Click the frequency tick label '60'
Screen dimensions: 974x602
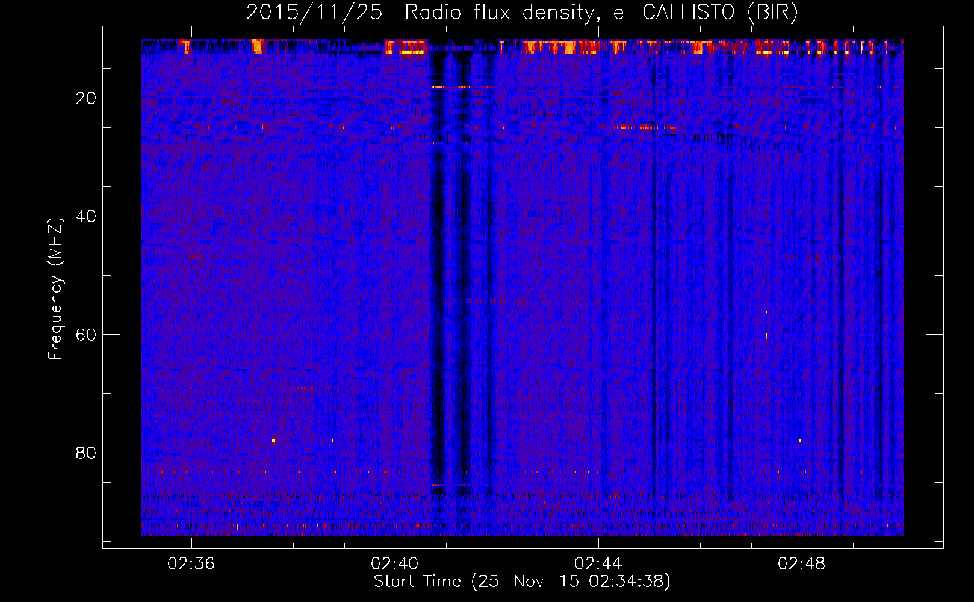pyautogui.click(x=87, y=335)
